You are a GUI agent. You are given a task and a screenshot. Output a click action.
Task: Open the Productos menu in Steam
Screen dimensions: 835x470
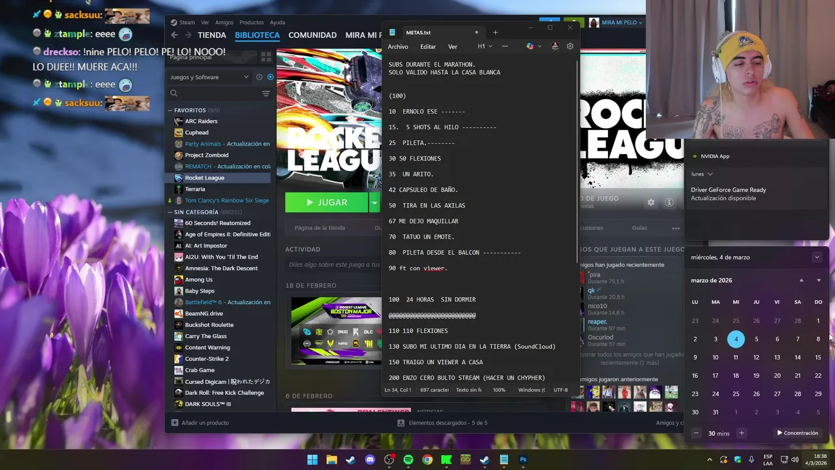[252, 22]
